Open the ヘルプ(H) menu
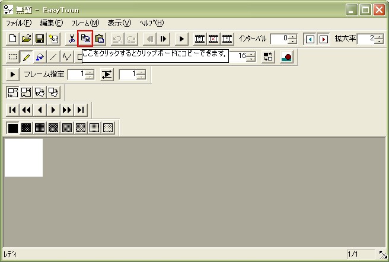Image resolution: width=389 pixels, height=262 pixels. coord(152,23)
